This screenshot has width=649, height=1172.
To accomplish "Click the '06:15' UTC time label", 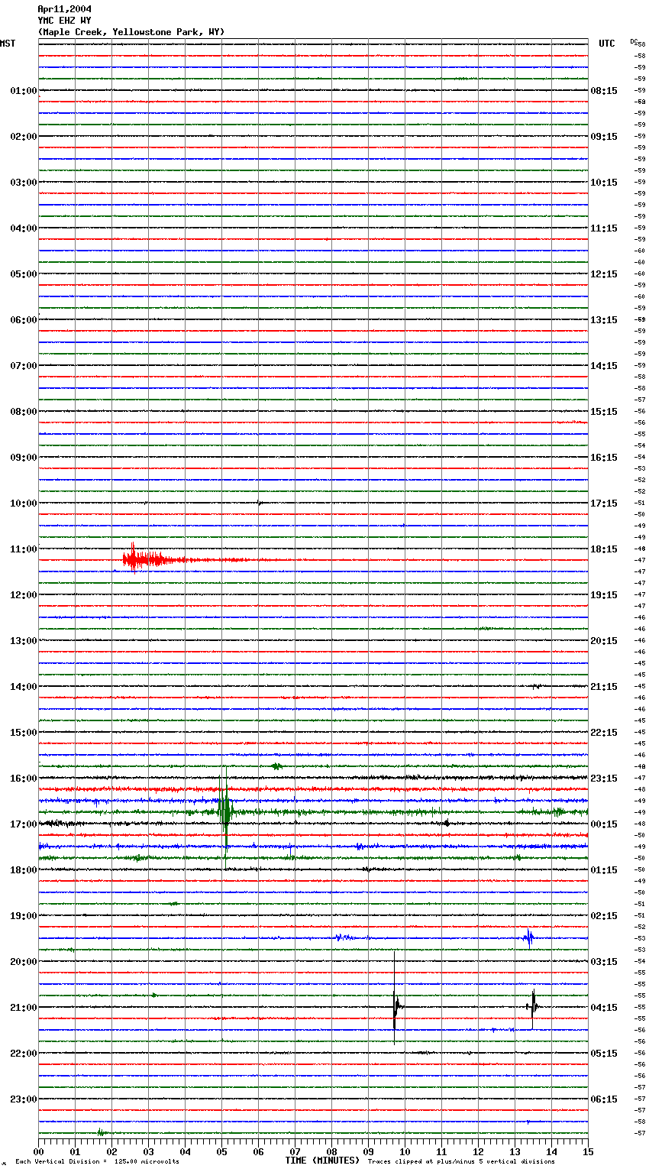I will click(604, 1099).
